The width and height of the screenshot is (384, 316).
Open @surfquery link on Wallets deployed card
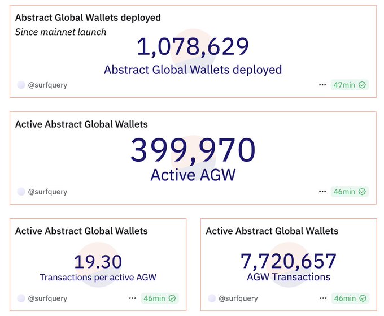(47, 85)
